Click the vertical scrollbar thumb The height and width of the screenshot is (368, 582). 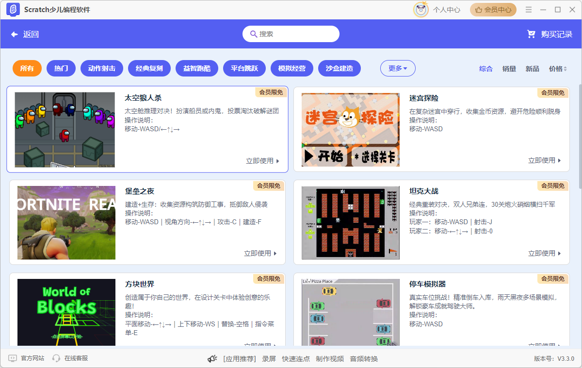tap(580, 136)
